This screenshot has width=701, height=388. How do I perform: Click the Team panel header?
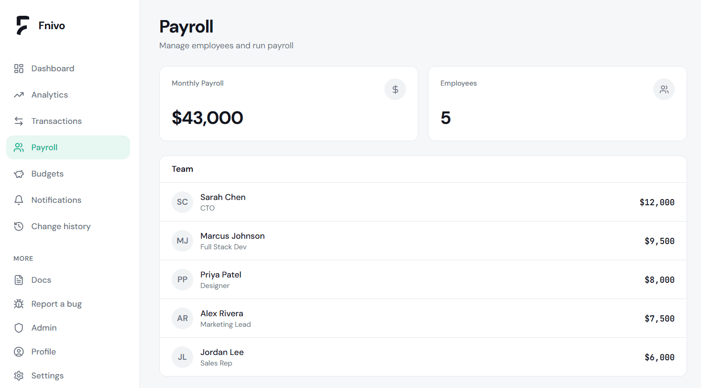point(182,169)
